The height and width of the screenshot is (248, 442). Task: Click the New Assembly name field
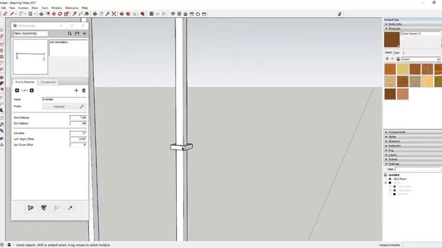coord(30,34)
